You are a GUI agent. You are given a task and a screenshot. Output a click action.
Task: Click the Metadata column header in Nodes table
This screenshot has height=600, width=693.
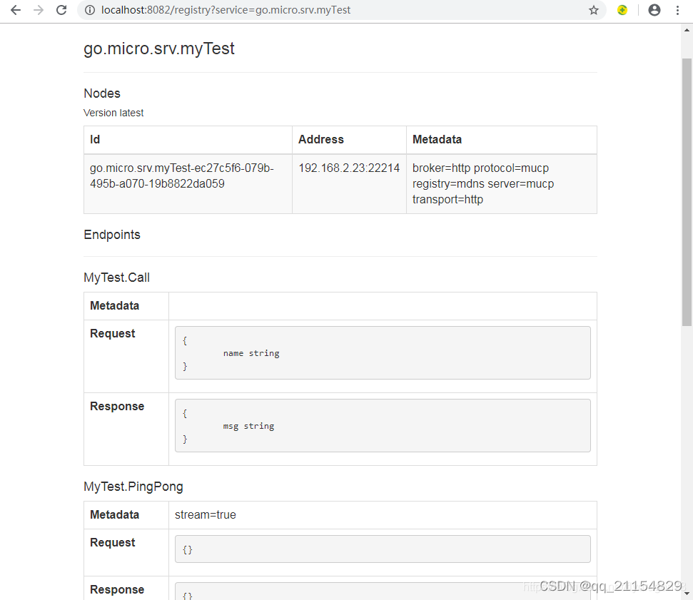502,140
